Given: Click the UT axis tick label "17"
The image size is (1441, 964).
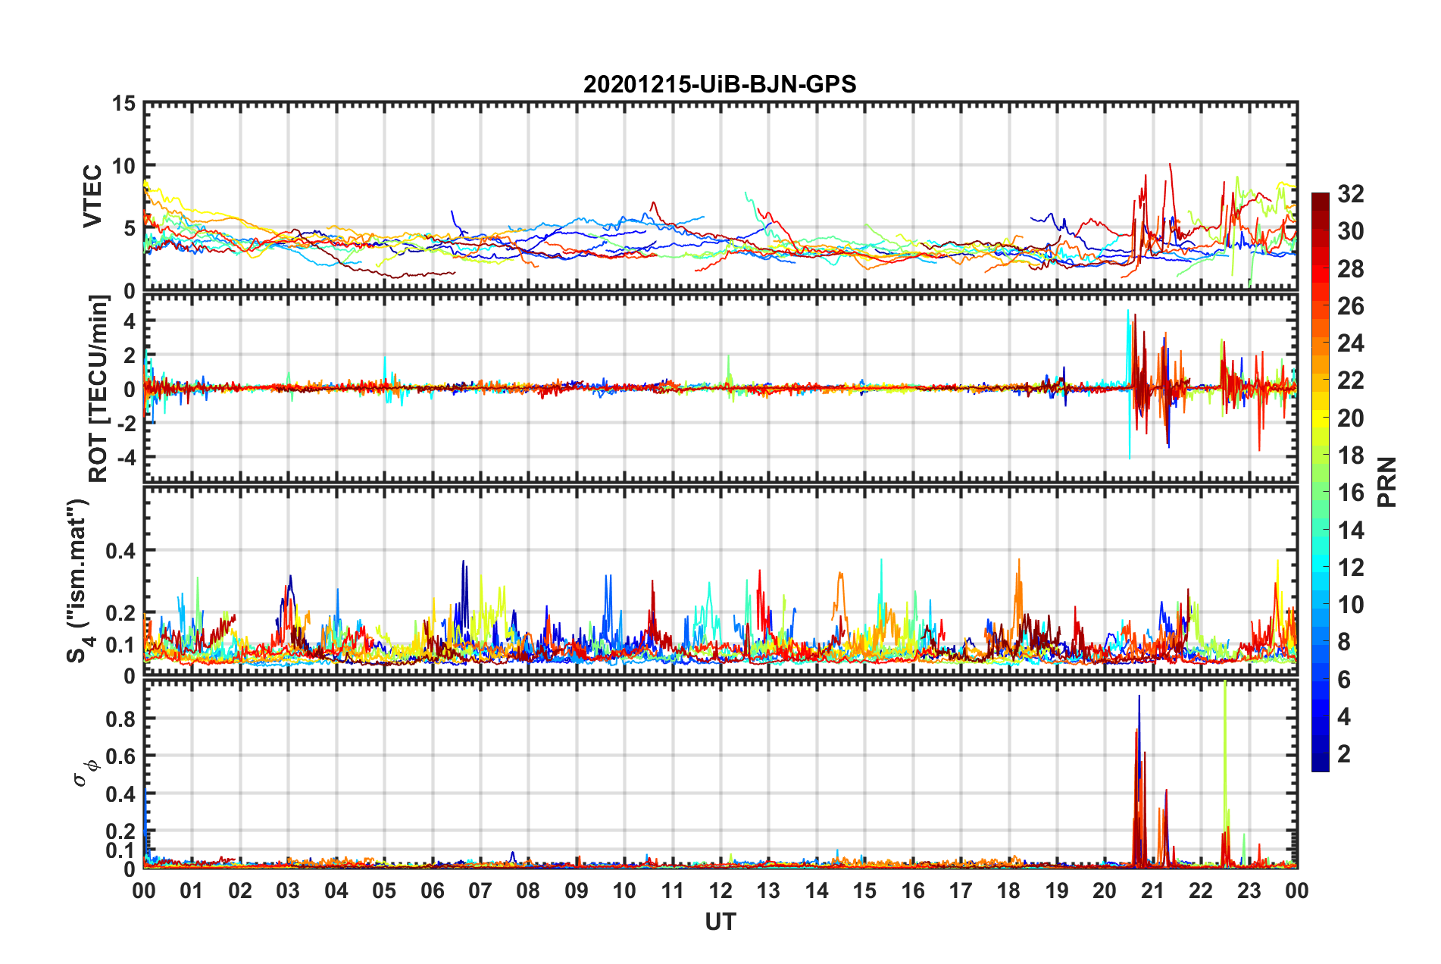Looking at the screenshot, I should pos(961,890).
